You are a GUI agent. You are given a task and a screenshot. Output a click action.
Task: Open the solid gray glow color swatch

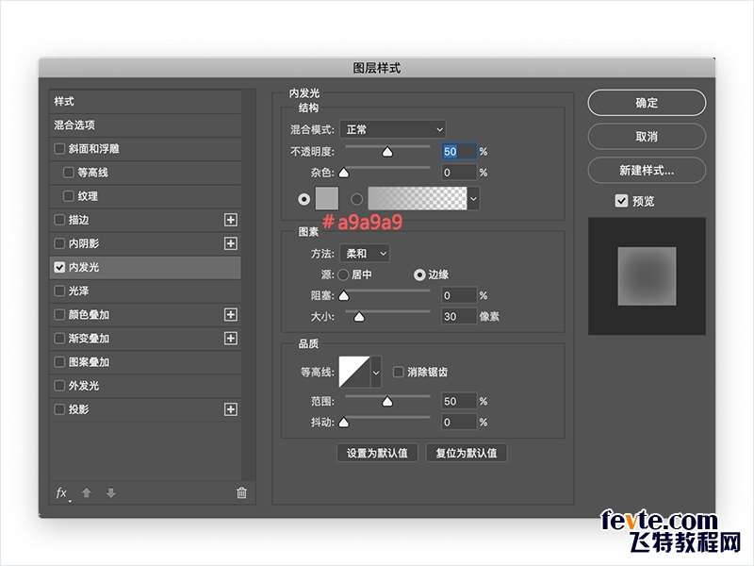(326, 199)
